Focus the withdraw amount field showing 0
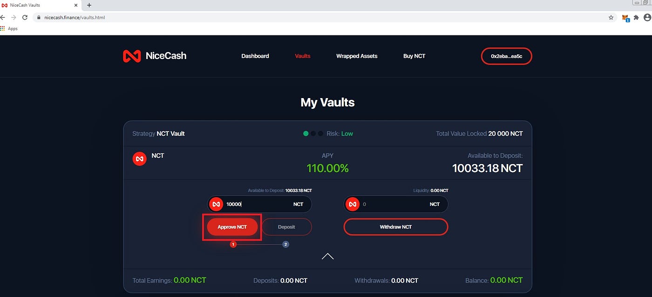 [x=396, y=204]
